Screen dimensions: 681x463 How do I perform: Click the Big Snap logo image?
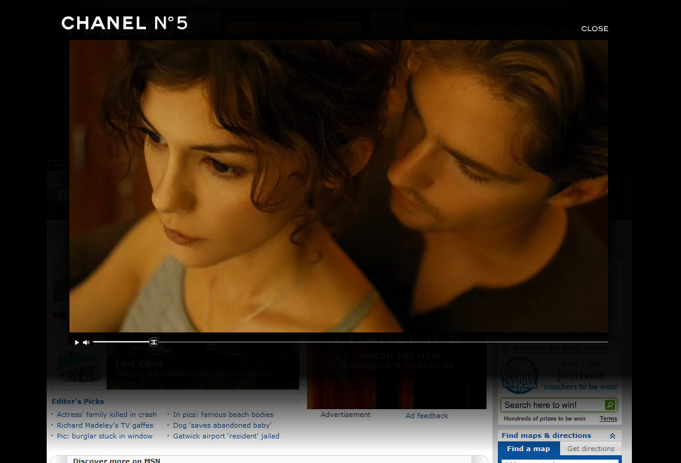coord(519,375)
